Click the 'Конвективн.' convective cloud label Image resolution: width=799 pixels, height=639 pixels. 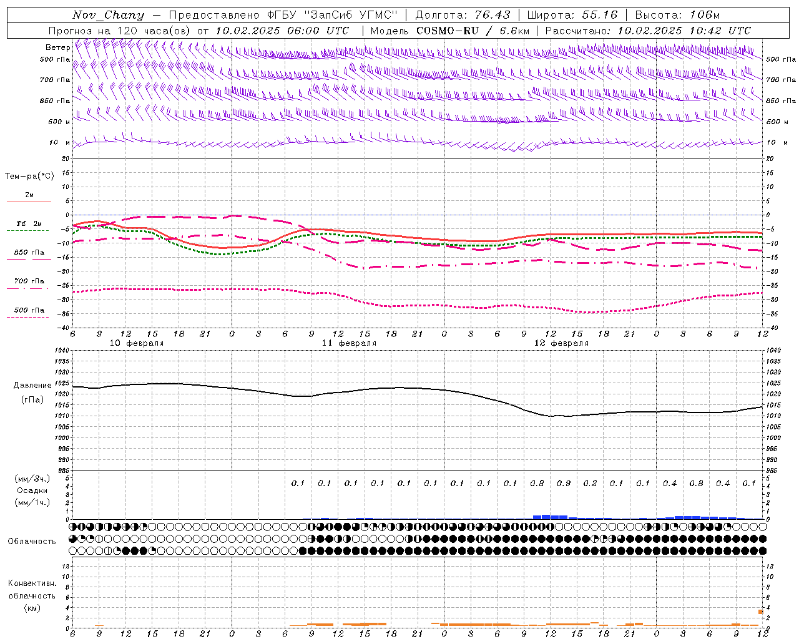(x=32, y=583)
